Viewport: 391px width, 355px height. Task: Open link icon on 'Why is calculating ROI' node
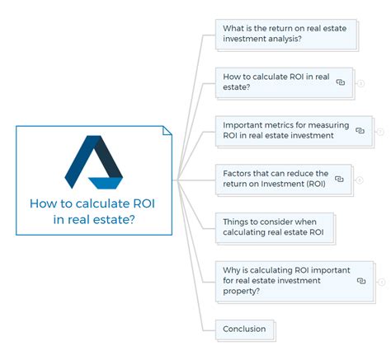coord(361,281)
